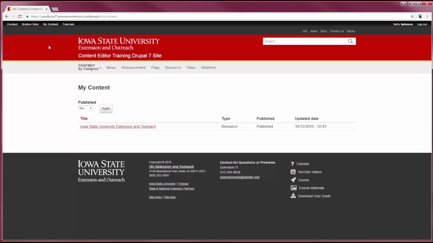This screenshot has width=433, height=243.
Task: Click the footer Policies link
Action: pos(183,184)
